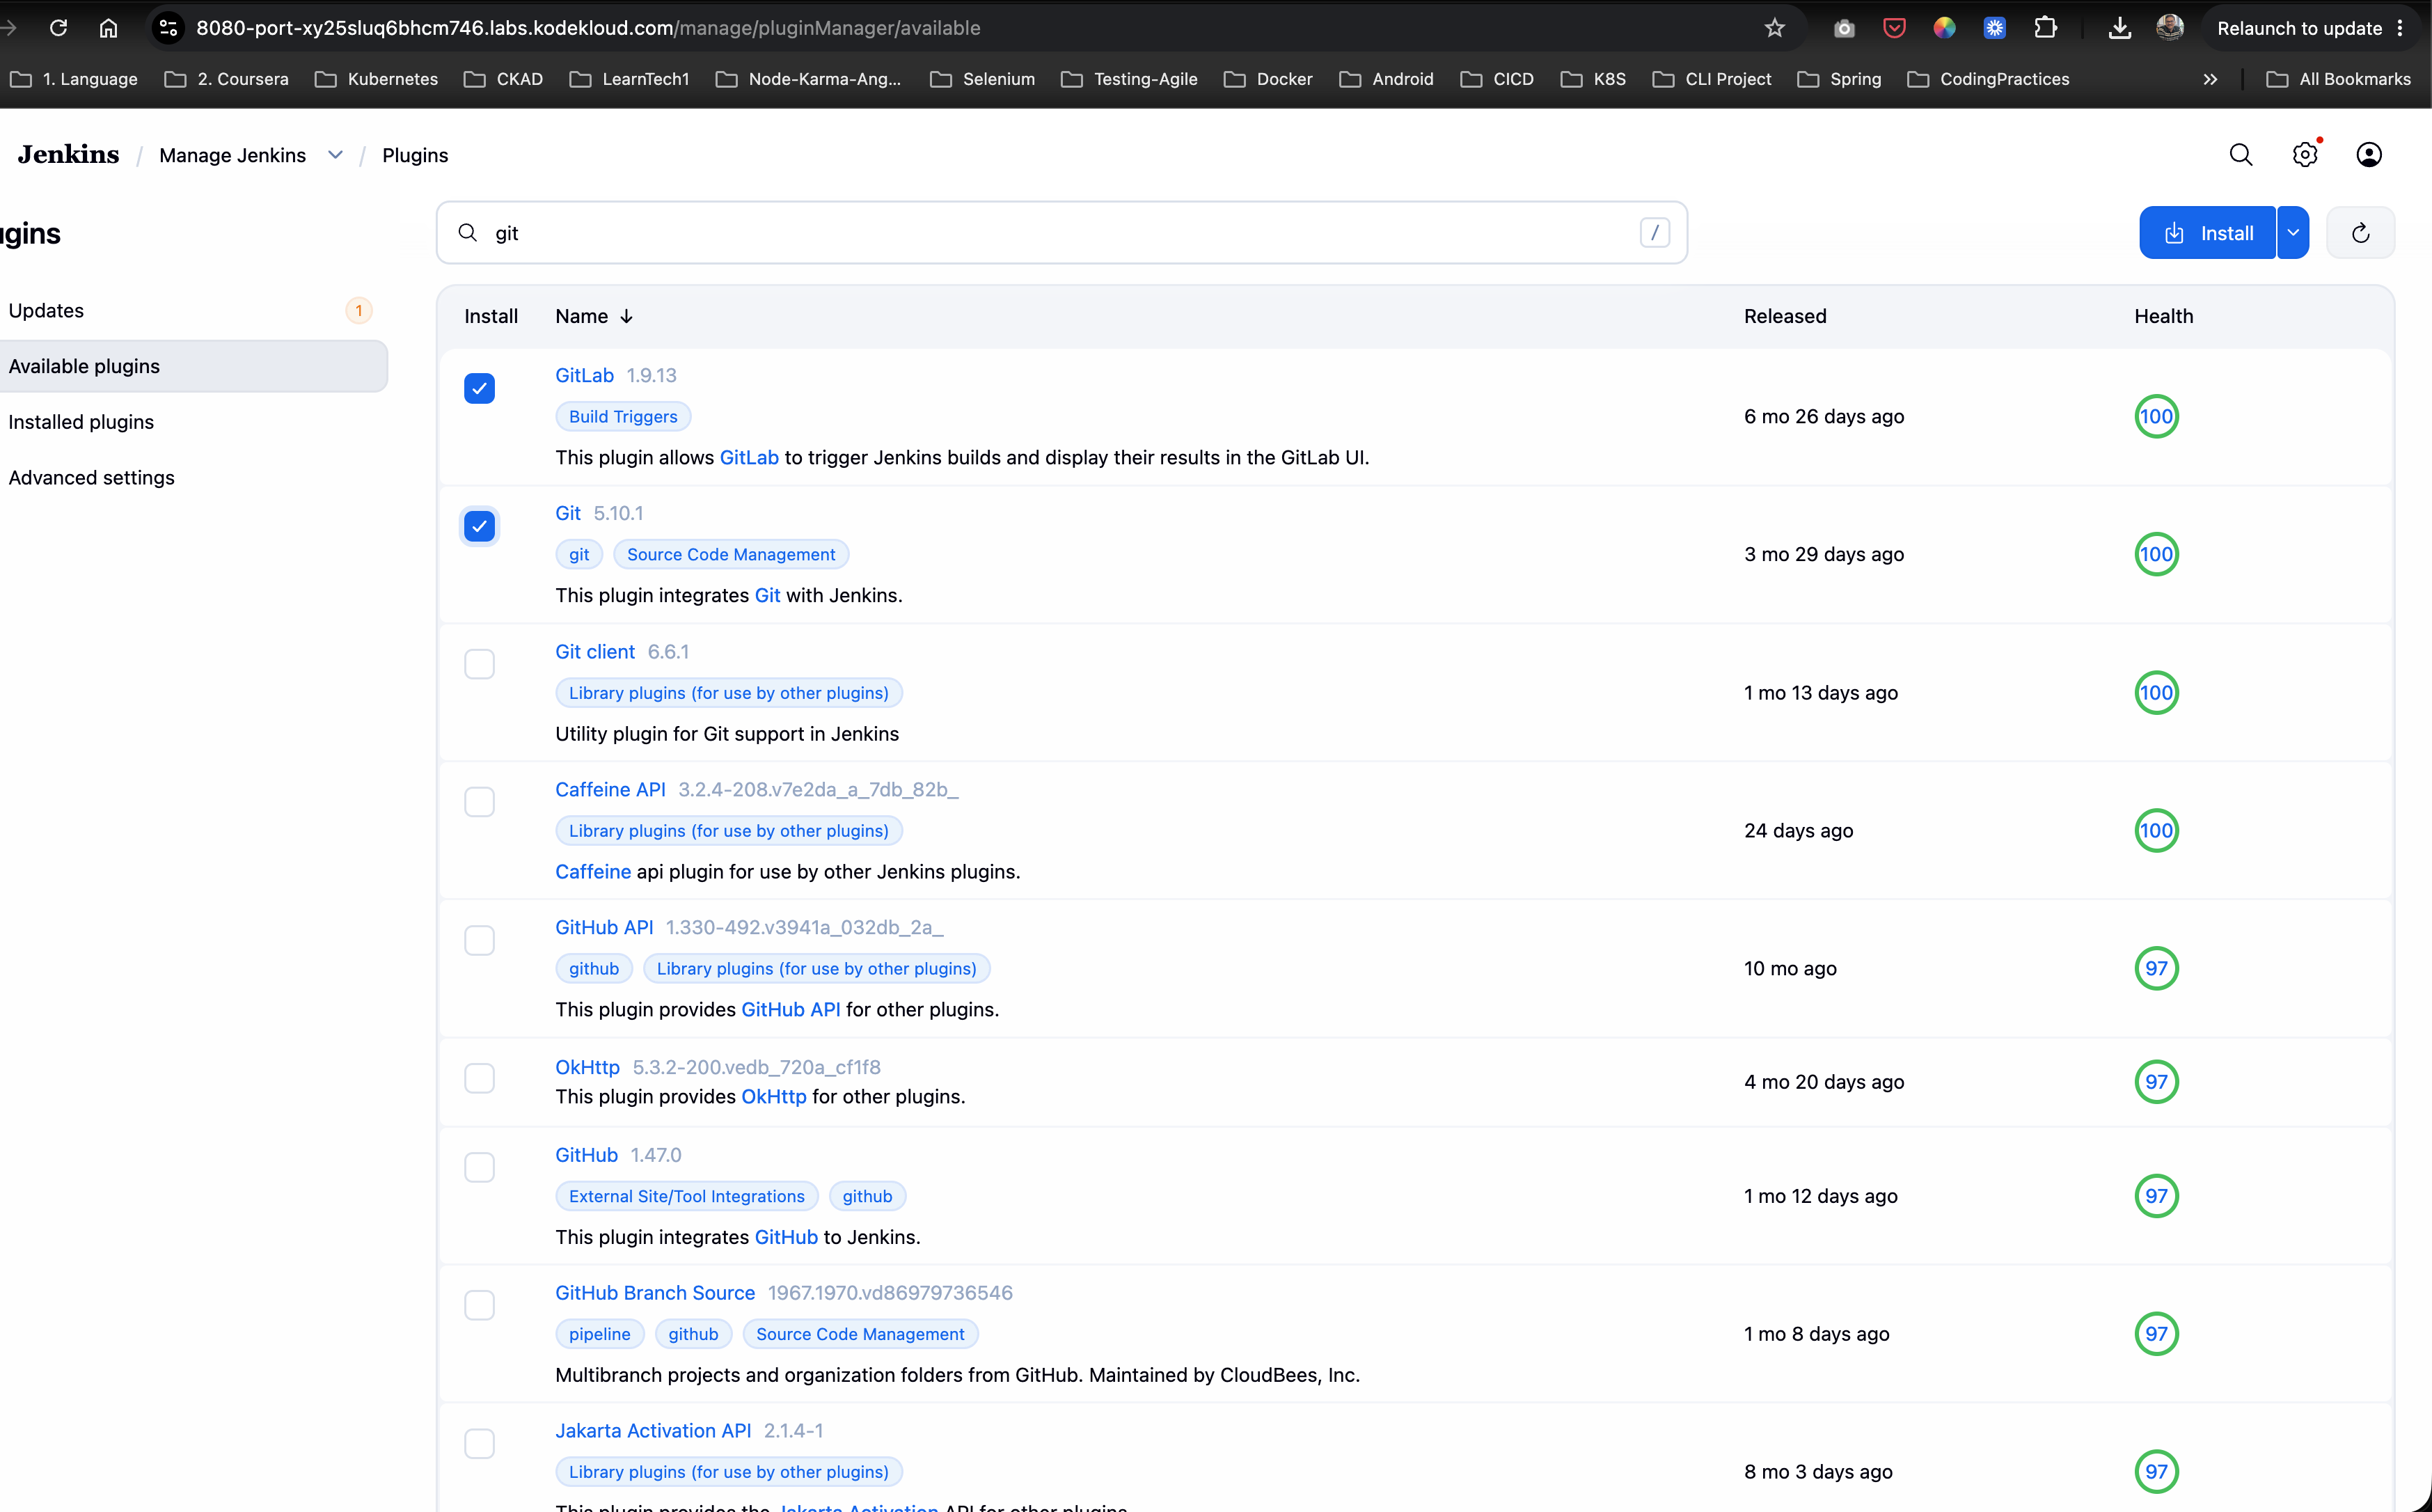Open the browser profile avatar

pyautogui.click(x=2169, y=28)
